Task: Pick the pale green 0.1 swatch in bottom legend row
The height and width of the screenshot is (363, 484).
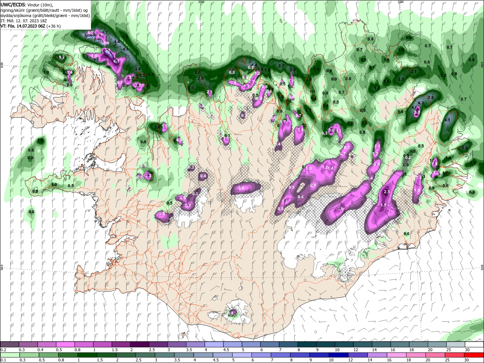Action: [9, 355]
